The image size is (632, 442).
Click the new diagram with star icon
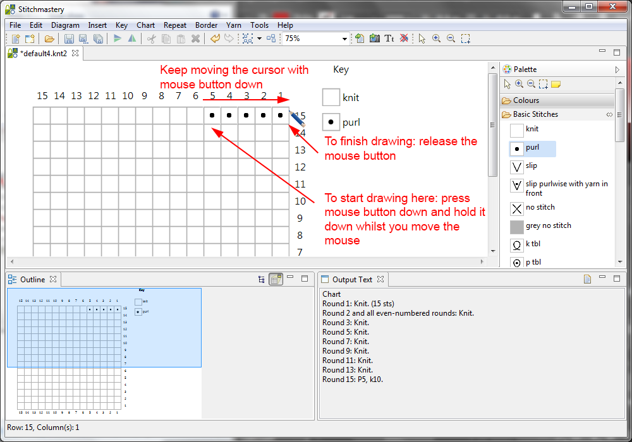point(30,39)
